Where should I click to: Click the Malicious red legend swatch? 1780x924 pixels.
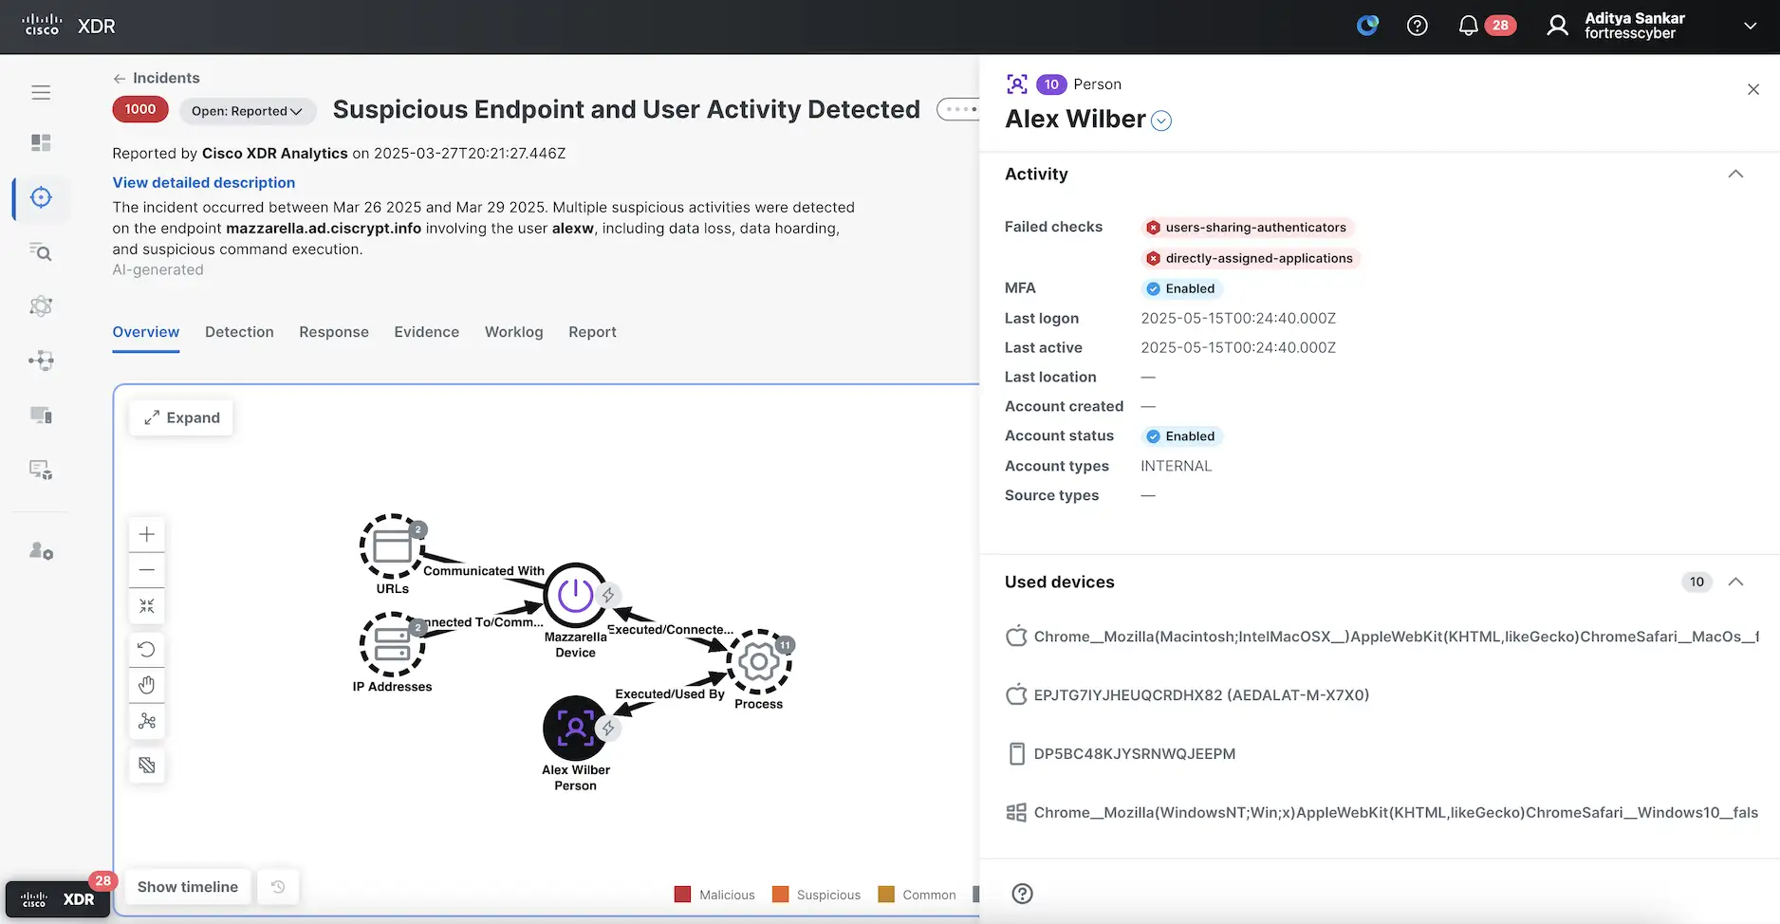682,894
